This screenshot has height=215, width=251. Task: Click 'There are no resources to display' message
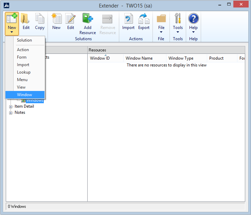[166, 65]
